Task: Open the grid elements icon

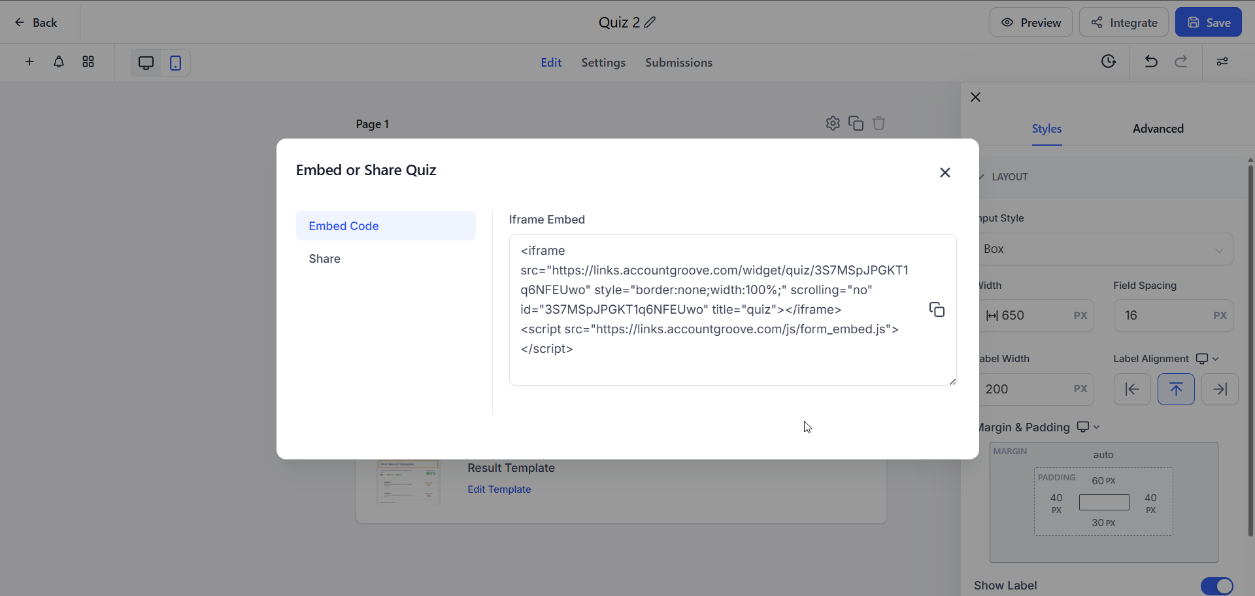Action: click(88, 61)
